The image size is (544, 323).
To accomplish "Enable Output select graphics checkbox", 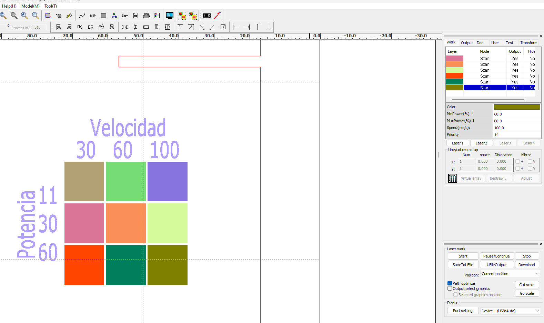I will coord(450,289).
